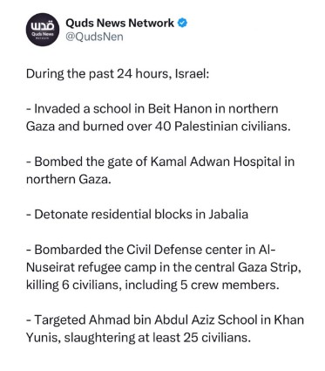This screenshot has height=371, width=325.
Task: Click the "During the past 24 hours" line
Action: pyautogui.click(x=118, y=73)
